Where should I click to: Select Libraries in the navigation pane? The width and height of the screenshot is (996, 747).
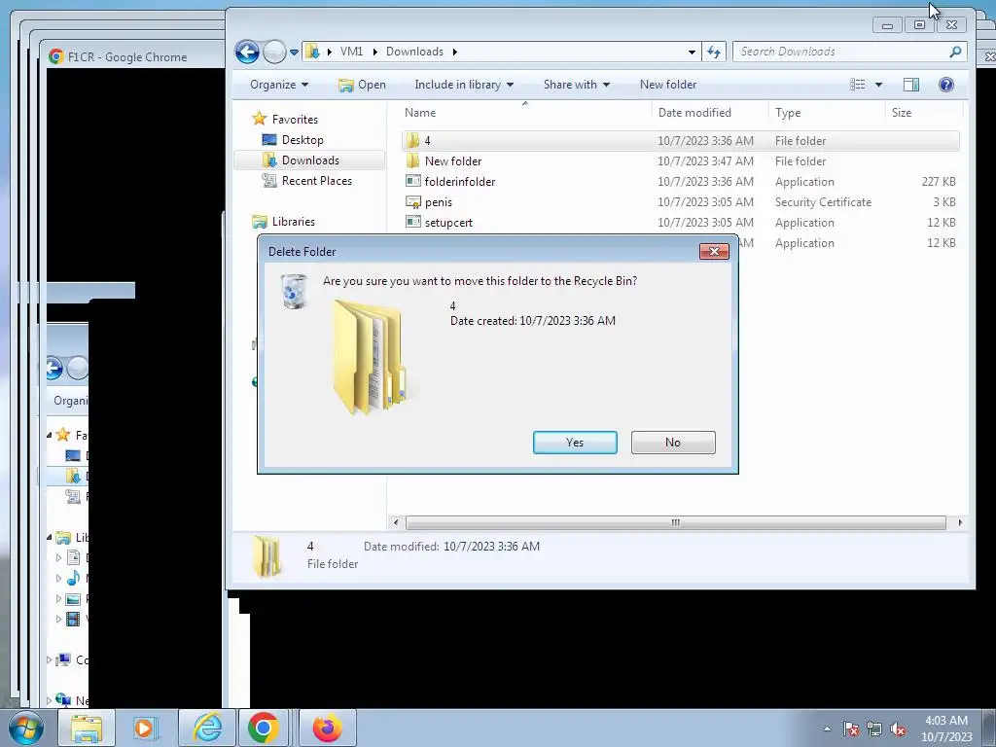coord(293,222)
